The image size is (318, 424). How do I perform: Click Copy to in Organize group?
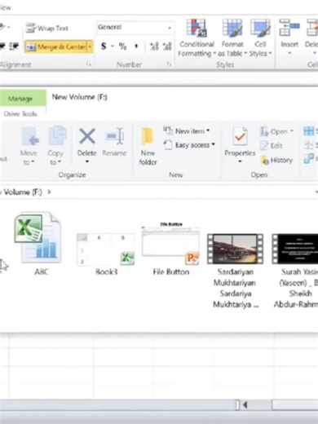[55, 146]
